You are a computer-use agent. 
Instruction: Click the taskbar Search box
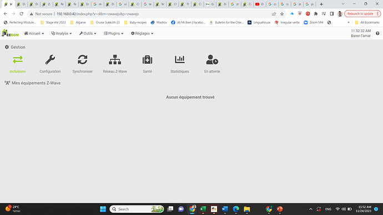click(x=137, y=209)
